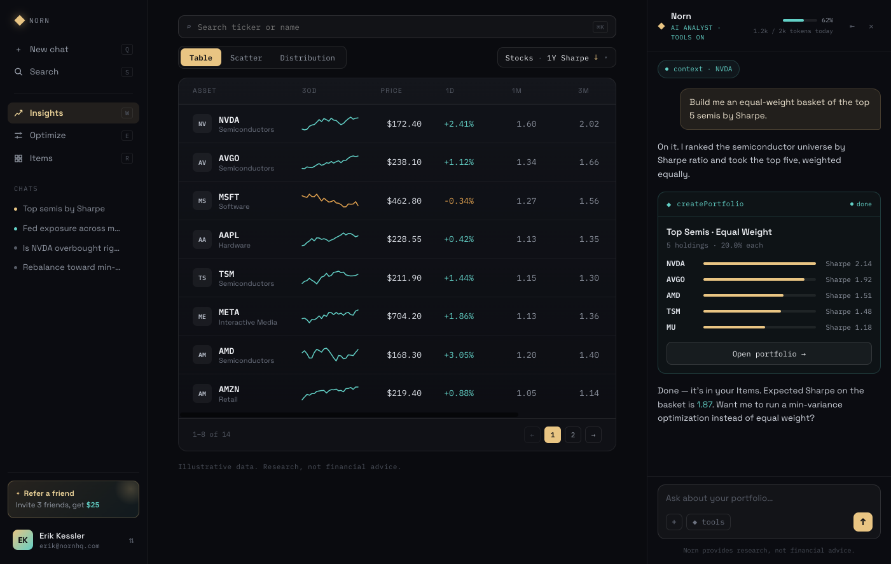Viewport: 891px width, 564px height.
Task: Expand Erik Kessler account switcher arrows
Action: point(132,540)
